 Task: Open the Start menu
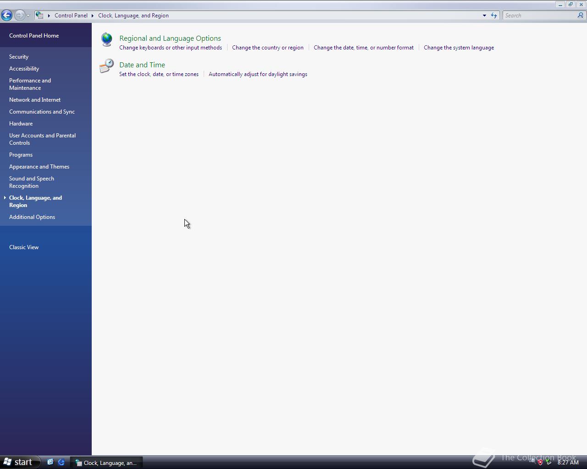(x=20, y=462)
